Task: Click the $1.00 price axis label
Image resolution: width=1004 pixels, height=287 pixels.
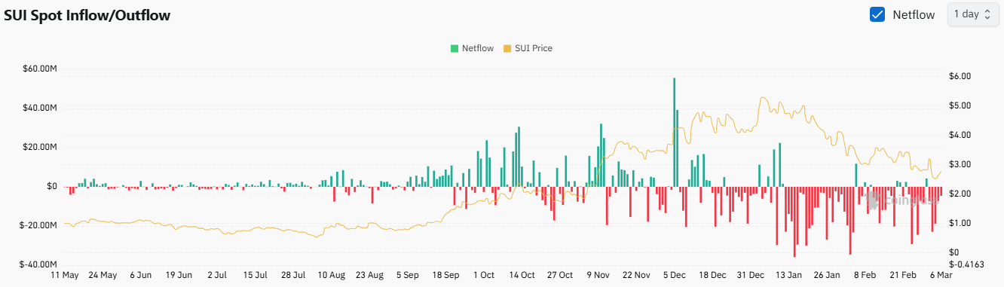Action: pyautogui.click(x=960, y=223)
